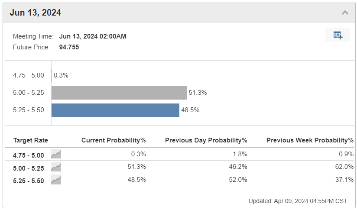Screen dimensions: 357x210
Task: Open the chart icon for 4.75 - 5.00 row
Action: (x=56, y=154)
